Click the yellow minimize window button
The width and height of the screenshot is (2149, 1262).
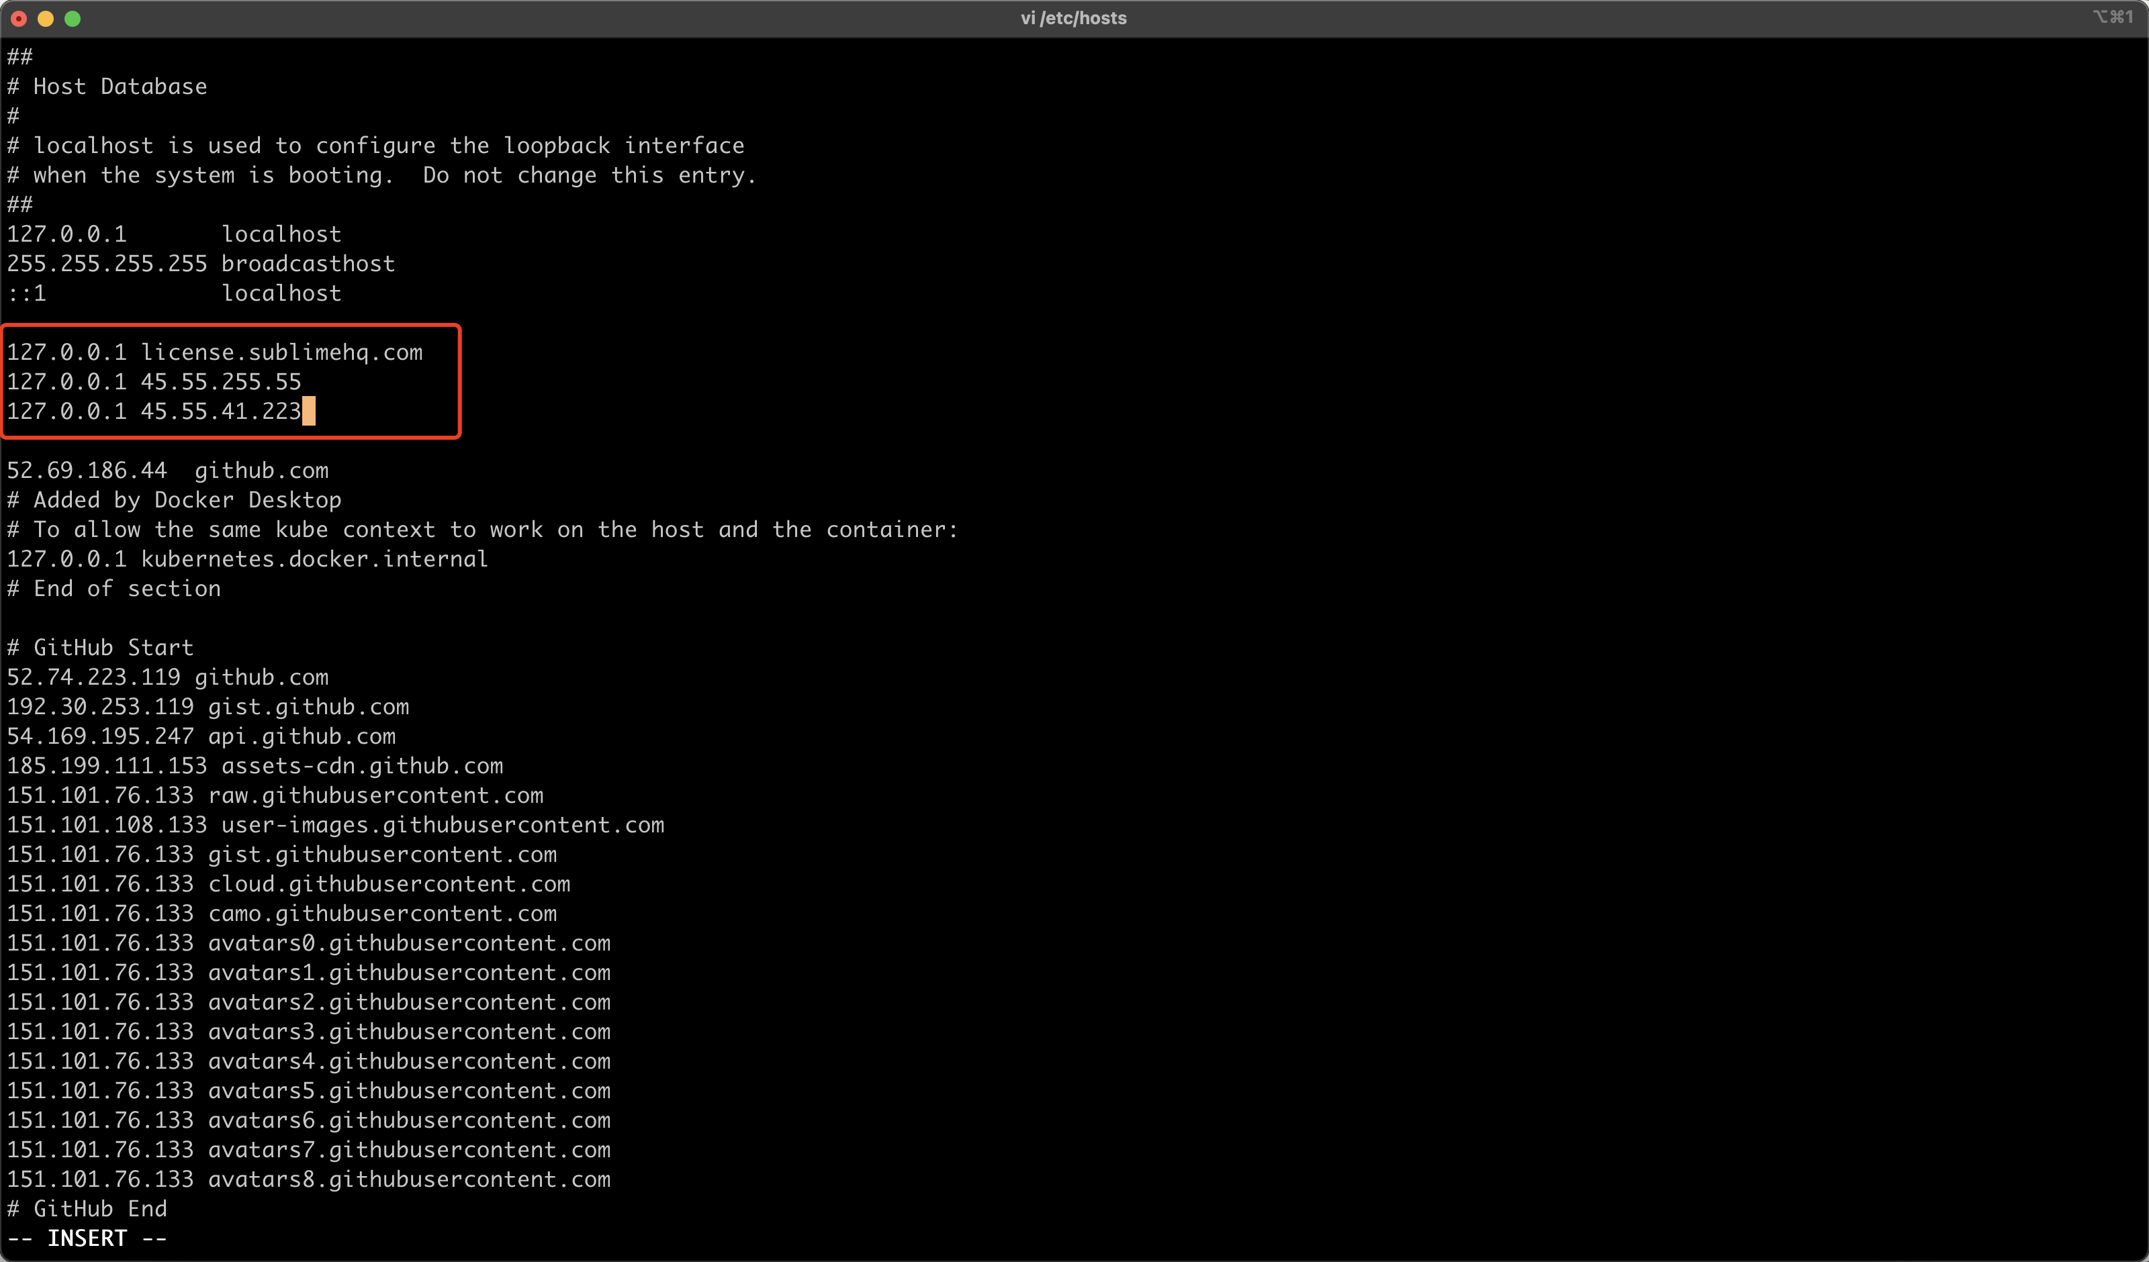46,19
